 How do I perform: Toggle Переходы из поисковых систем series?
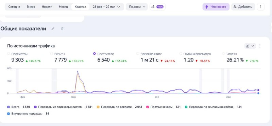(35, 107)
